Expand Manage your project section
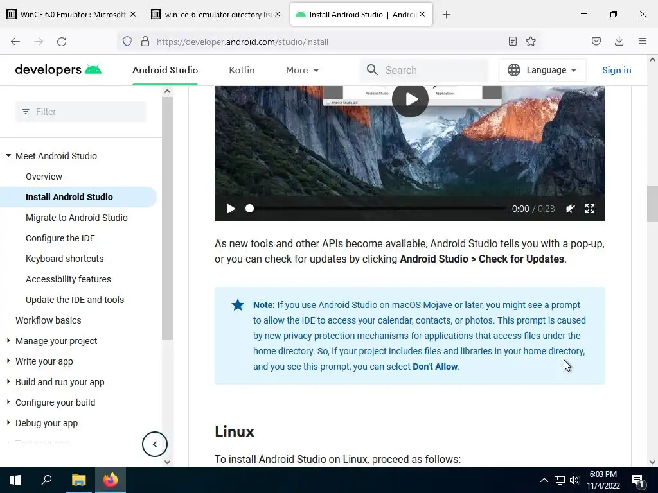 (8, 341)
